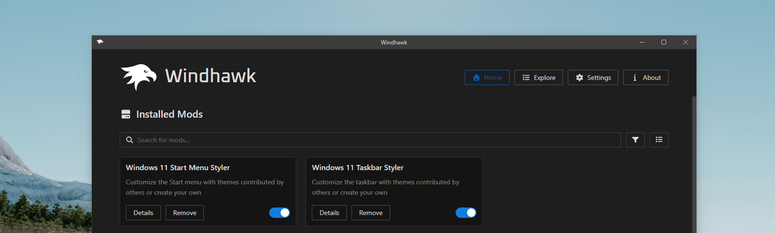Click the filter funnel icon

pos(635,140)
